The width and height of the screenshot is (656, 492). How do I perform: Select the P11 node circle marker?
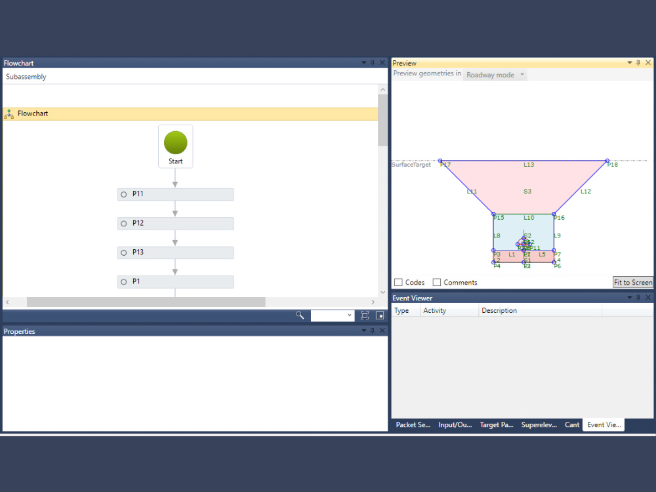[x=124, y=195]
